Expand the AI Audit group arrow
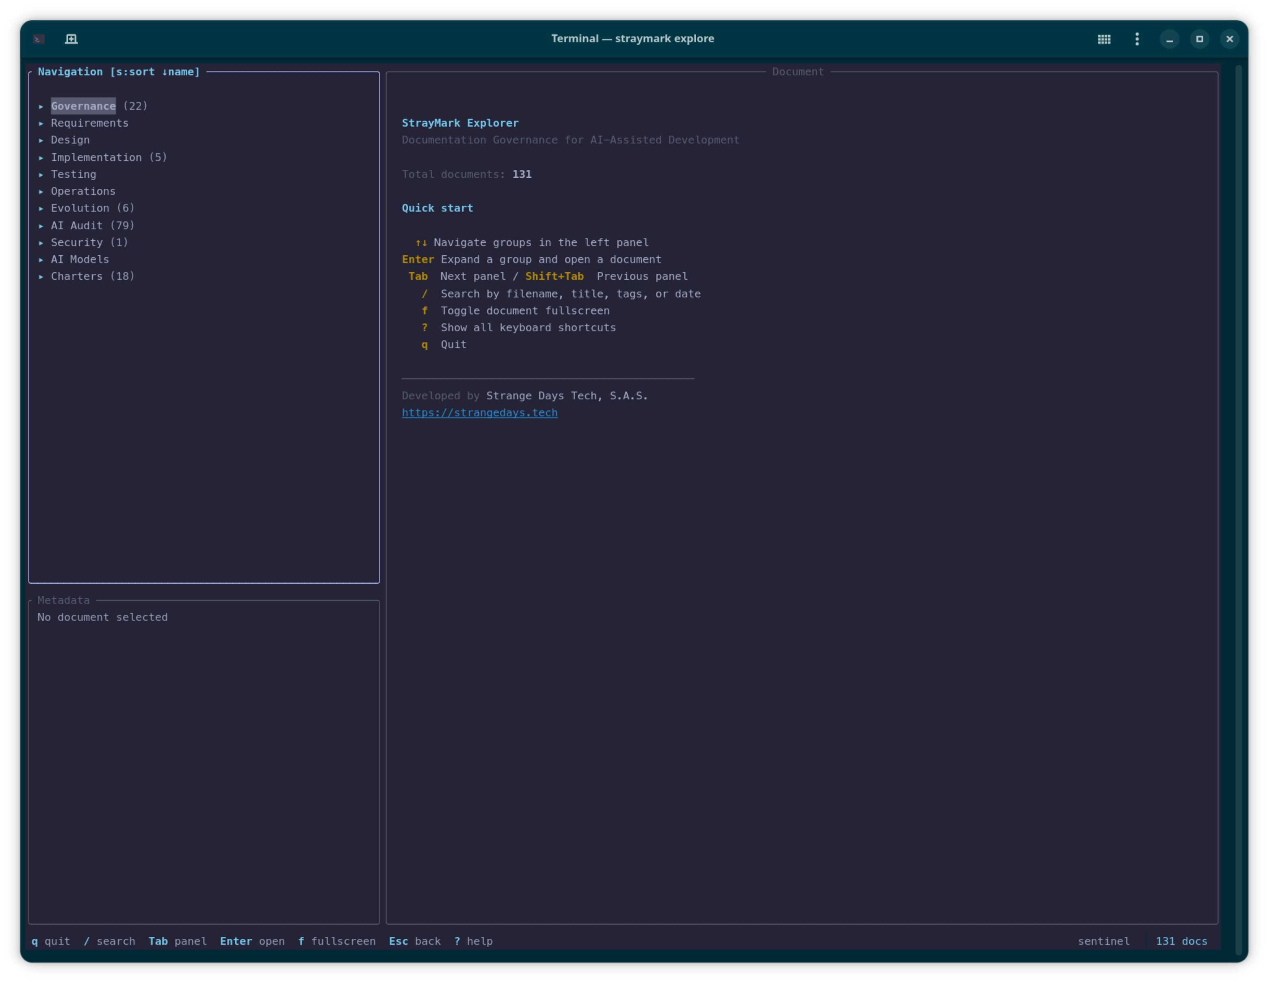 click(x=41, y=225)
